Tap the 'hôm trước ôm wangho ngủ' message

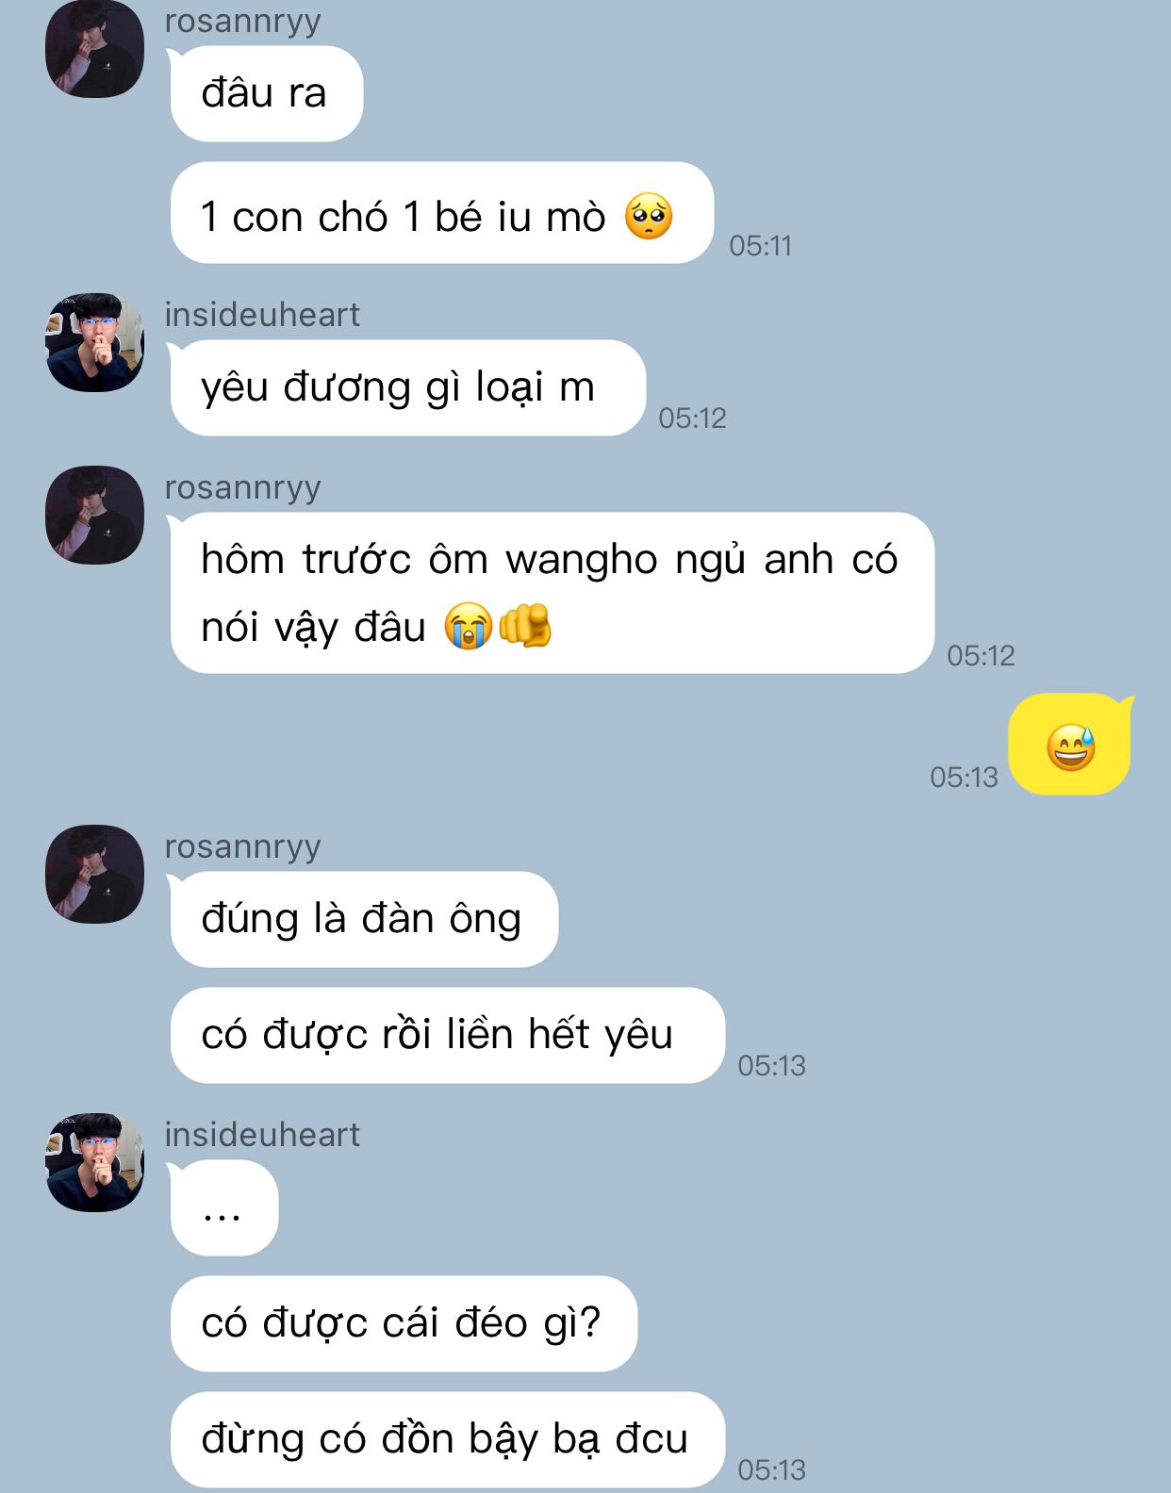coord(552,593)
